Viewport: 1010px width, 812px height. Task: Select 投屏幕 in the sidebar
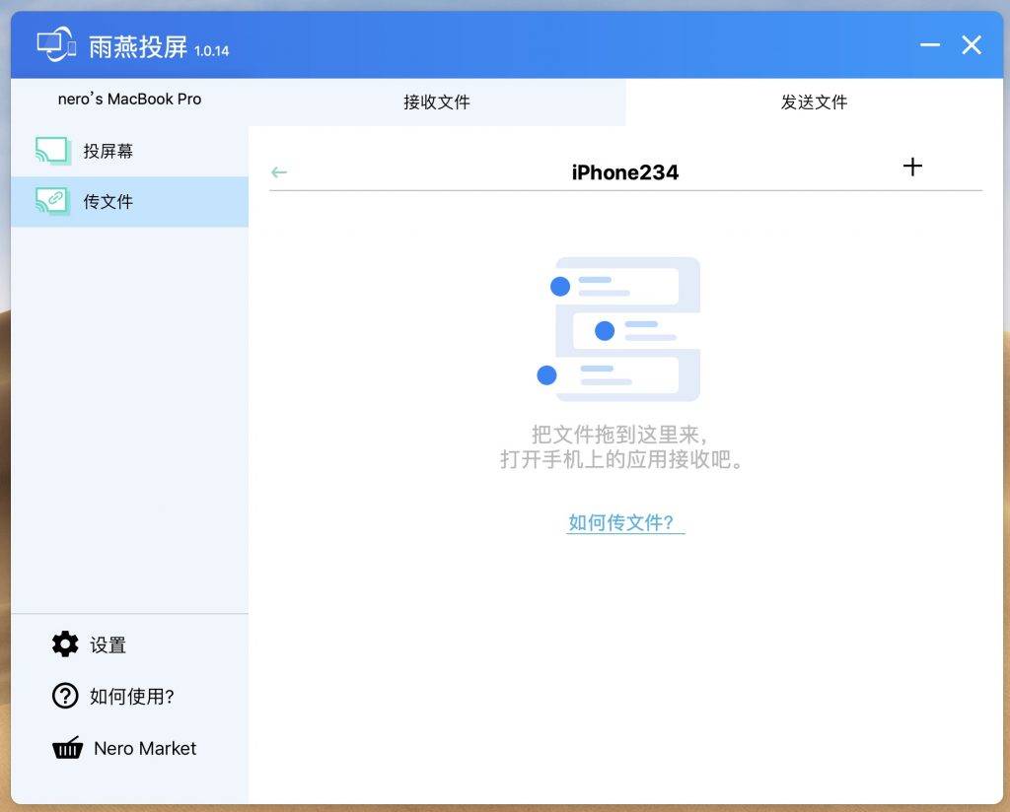(129, 151)
